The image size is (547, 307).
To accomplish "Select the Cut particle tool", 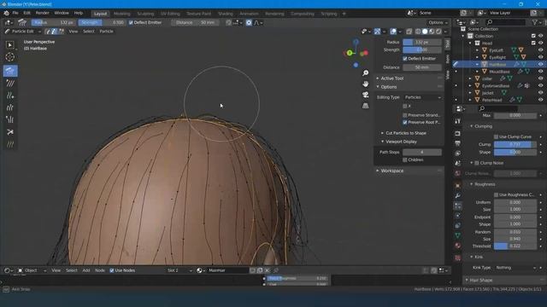I will (10, 132).
